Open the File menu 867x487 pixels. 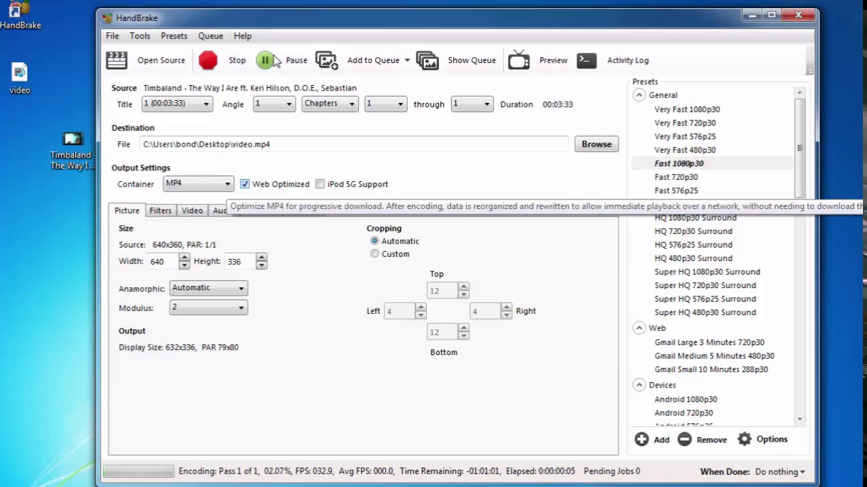click(x=112, y=36)
